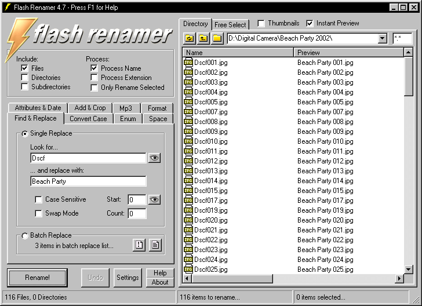Viewport: 422px width, 306px height.
Task: Click the horizontal scroll left arrow
Action: (187, 279)
